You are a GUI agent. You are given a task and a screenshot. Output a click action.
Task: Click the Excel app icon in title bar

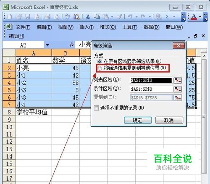6,7
